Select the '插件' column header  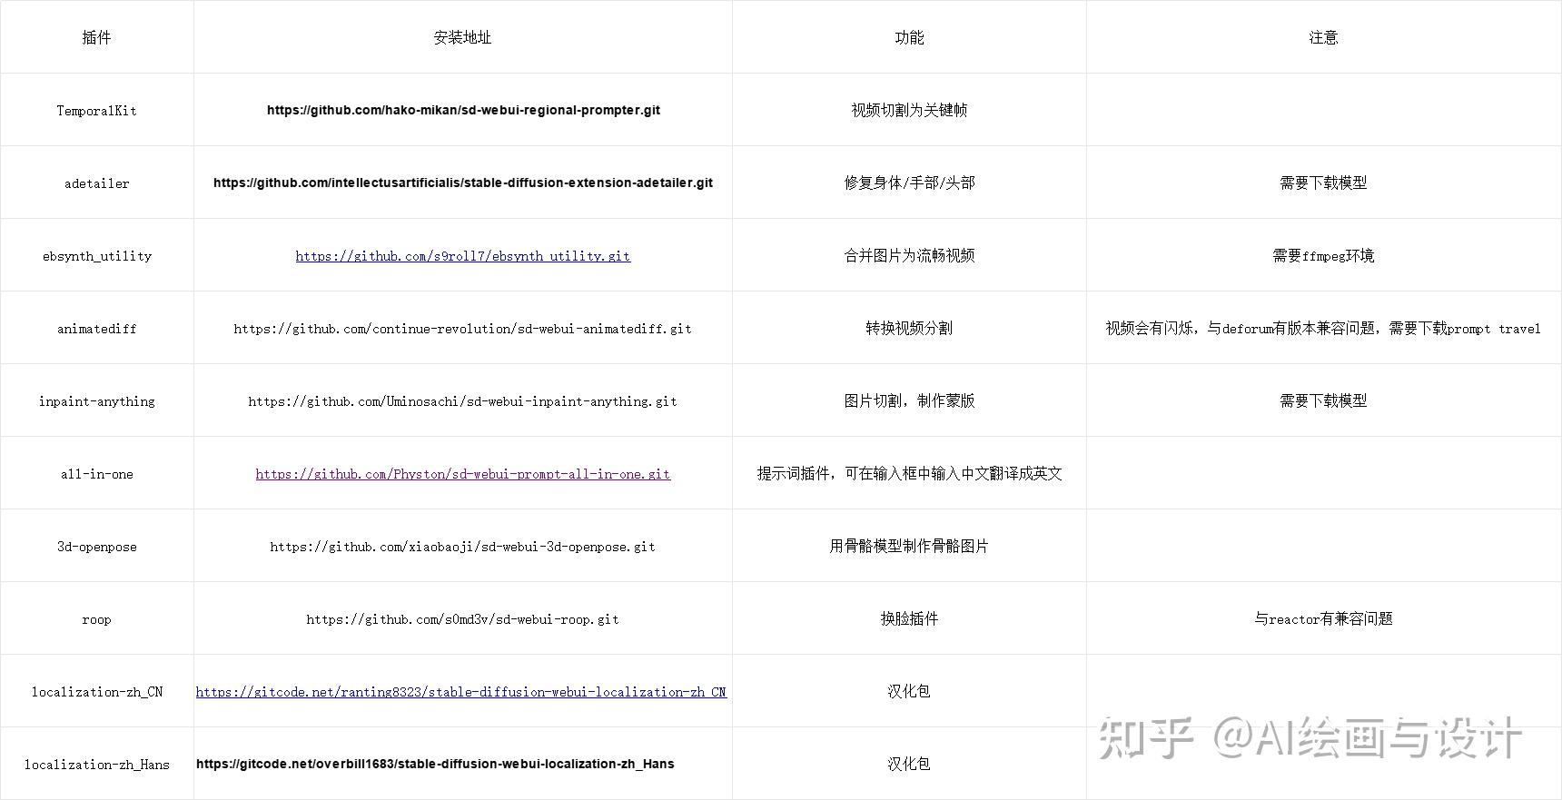click(x=96, y=37)
